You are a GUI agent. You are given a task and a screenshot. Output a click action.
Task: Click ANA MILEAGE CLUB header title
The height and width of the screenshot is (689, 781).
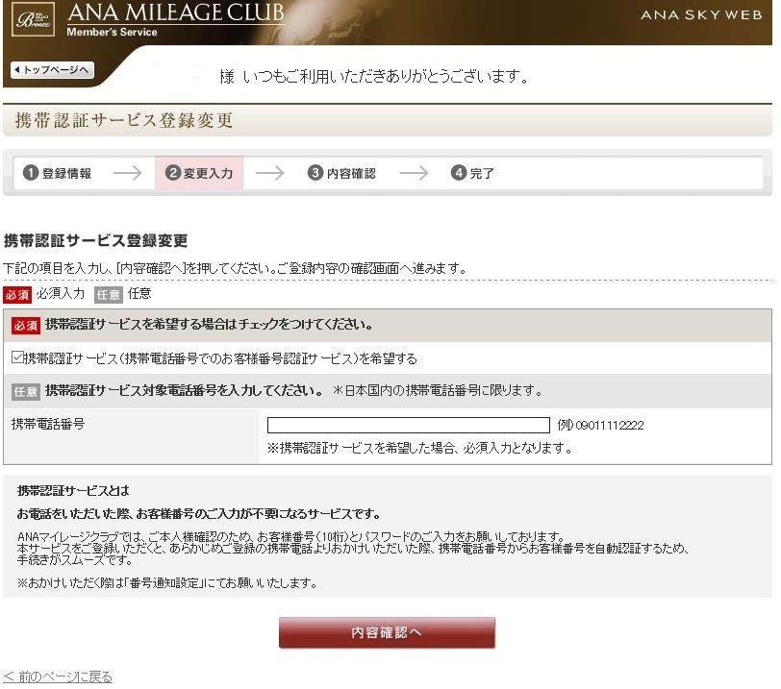[x=176, y=12]
